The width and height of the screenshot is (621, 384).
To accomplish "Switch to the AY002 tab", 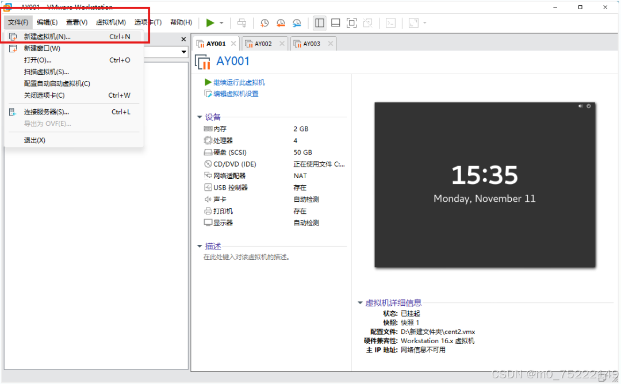I will click(263, 44).
